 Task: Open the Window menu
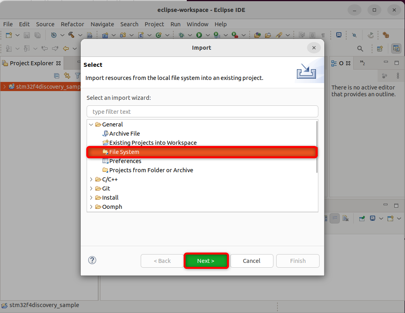coord(198,24)
